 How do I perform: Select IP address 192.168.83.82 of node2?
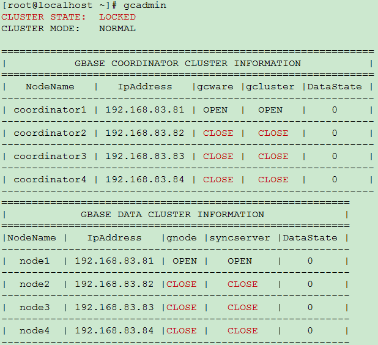coord(114,284)
